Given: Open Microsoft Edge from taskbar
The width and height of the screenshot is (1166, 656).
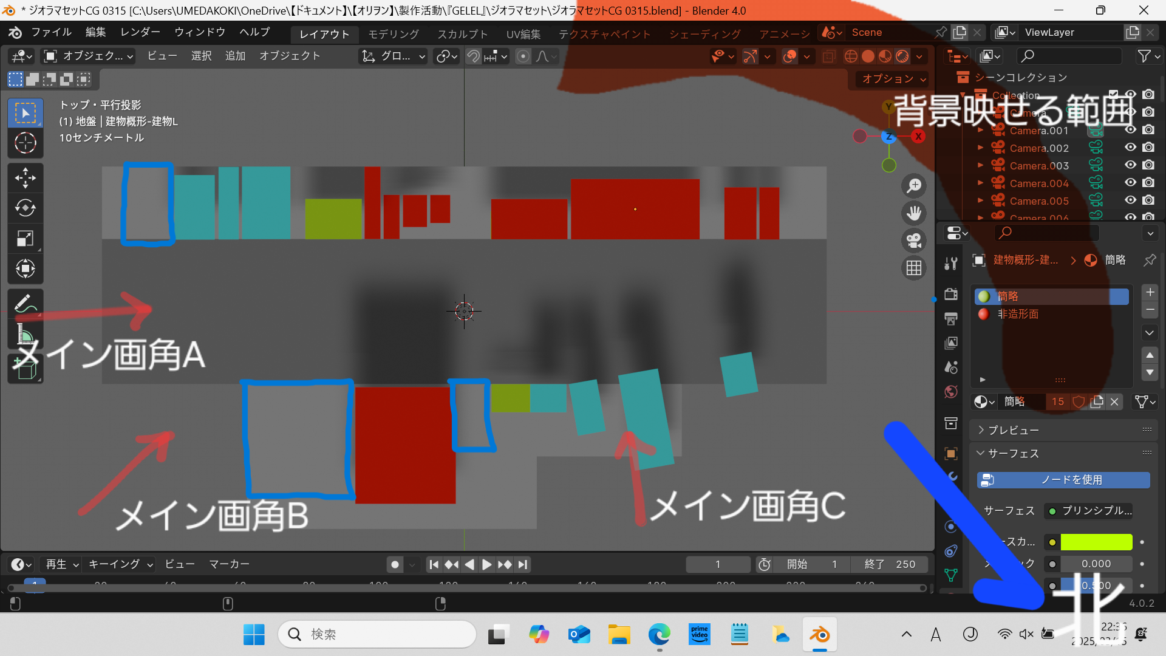Looking at the screenshot, I should point(659,635).
